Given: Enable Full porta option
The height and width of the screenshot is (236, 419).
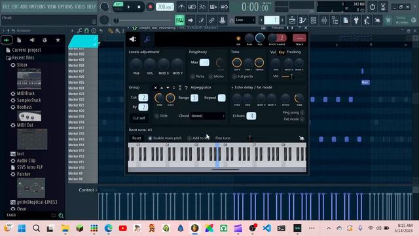Looking at the screenshot, I should tap(242, 77).
